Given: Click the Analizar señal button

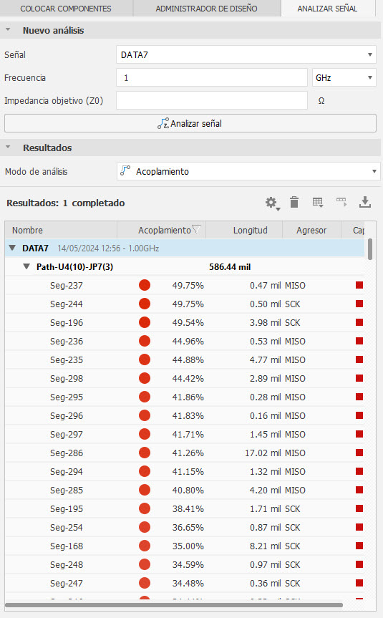Looking at the screenshot, I should tap(190, 123).
